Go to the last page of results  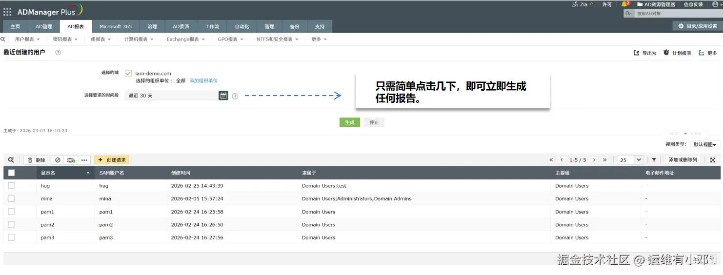(605, 160)
